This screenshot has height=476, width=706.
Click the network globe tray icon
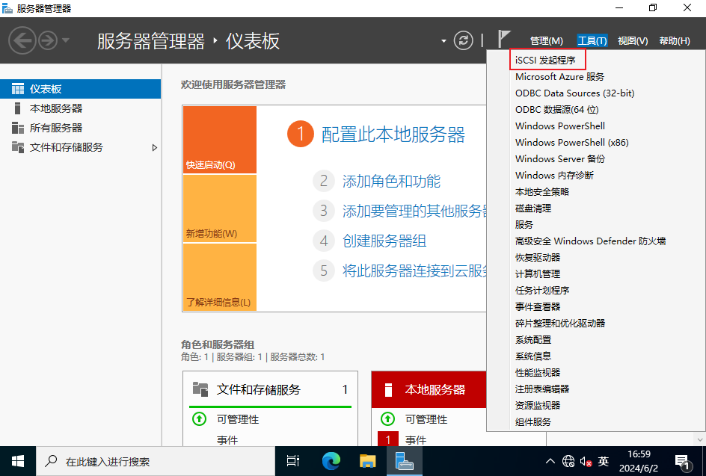(x=568, y=461)
